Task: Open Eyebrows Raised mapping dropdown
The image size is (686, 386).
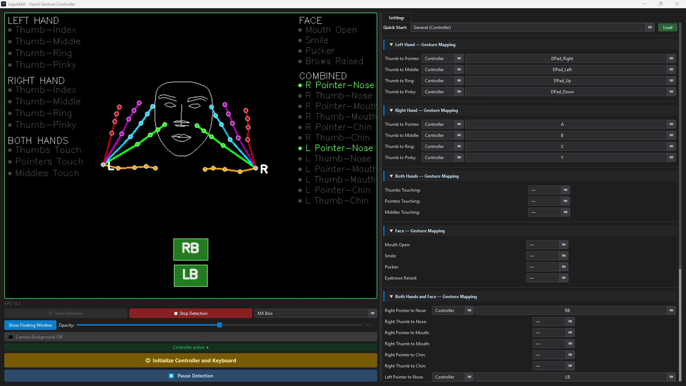Action: point(547,278)
